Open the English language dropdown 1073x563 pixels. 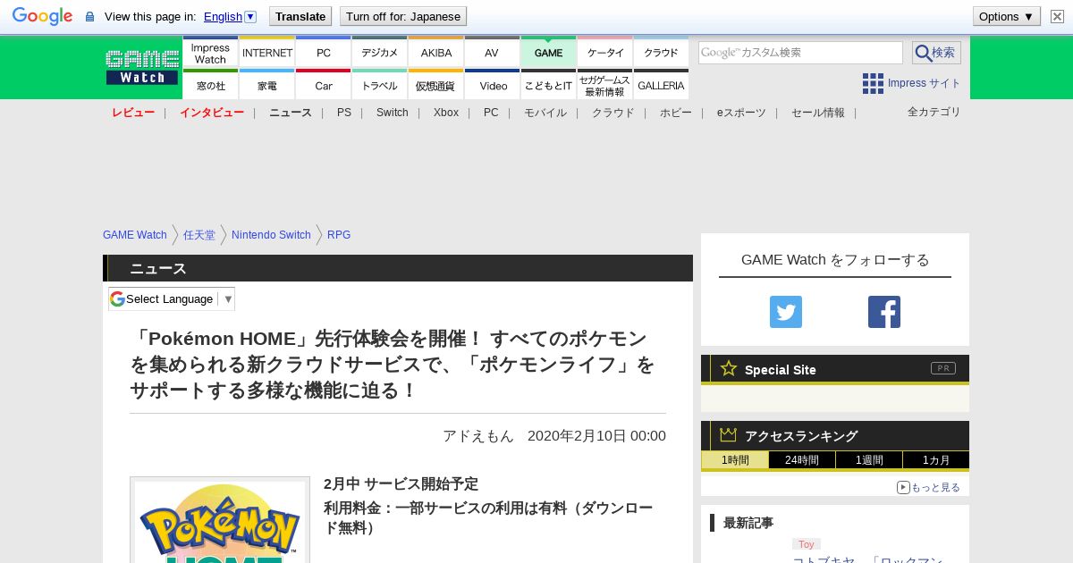230,16
